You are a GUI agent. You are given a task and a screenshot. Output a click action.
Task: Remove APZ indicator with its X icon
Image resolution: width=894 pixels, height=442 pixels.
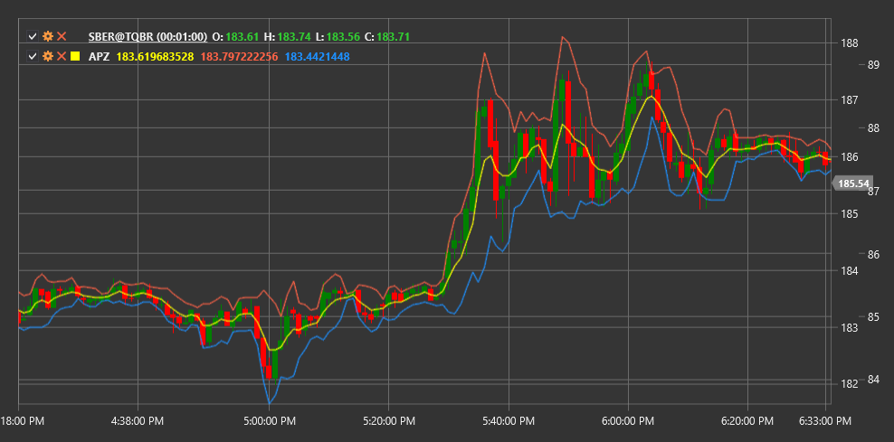click(62, 56)
